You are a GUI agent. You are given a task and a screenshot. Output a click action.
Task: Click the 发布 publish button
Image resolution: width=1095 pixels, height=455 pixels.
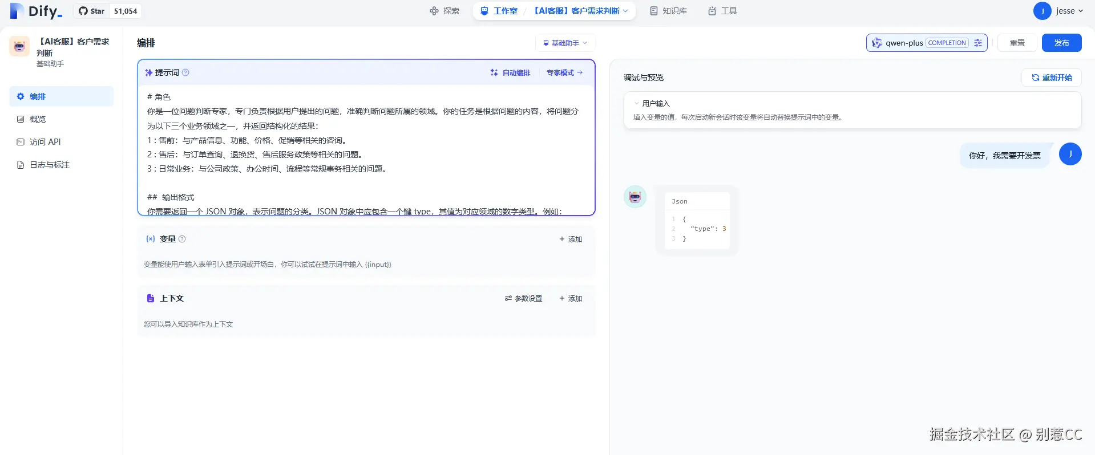pos(1061,43)
